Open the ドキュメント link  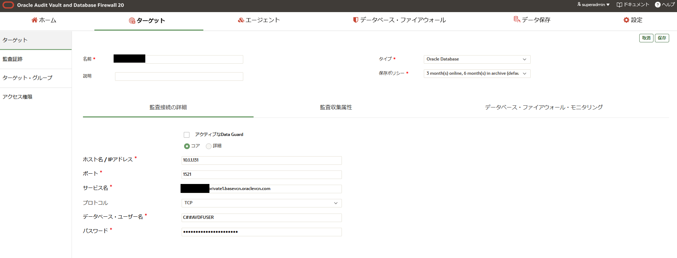tap(633, 5)
